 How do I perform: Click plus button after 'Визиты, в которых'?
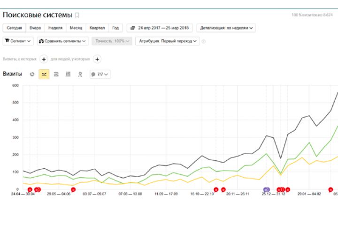tap(44, 59)
